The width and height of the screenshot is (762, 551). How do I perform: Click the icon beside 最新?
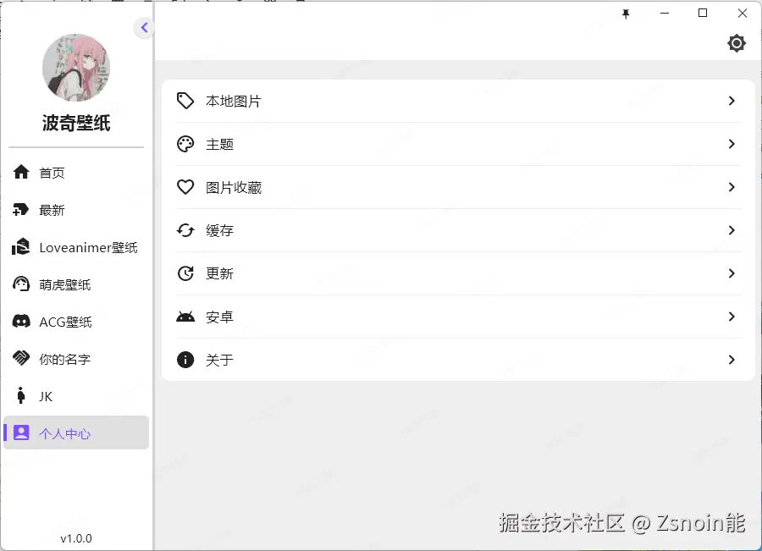[x=21, y=209]
